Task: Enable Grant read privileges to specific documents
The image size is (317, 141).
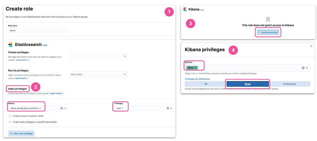Action: click(11, 122)
